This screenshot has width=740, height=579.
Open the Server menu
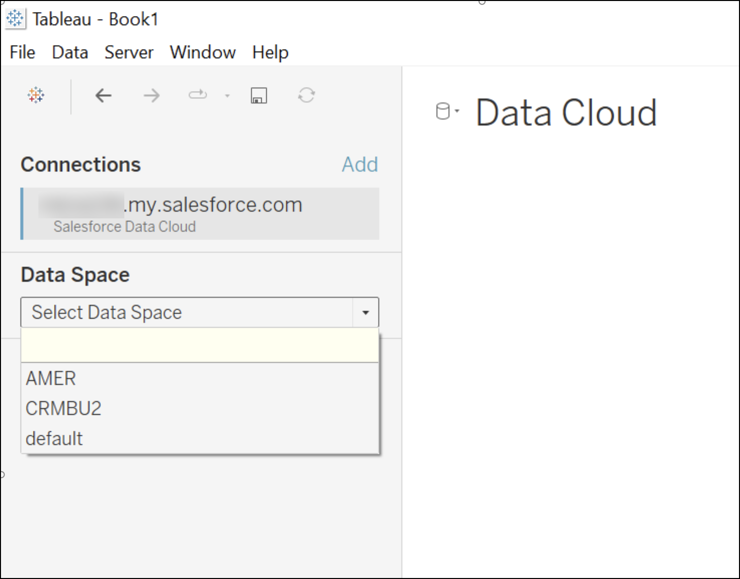(129, 52)
